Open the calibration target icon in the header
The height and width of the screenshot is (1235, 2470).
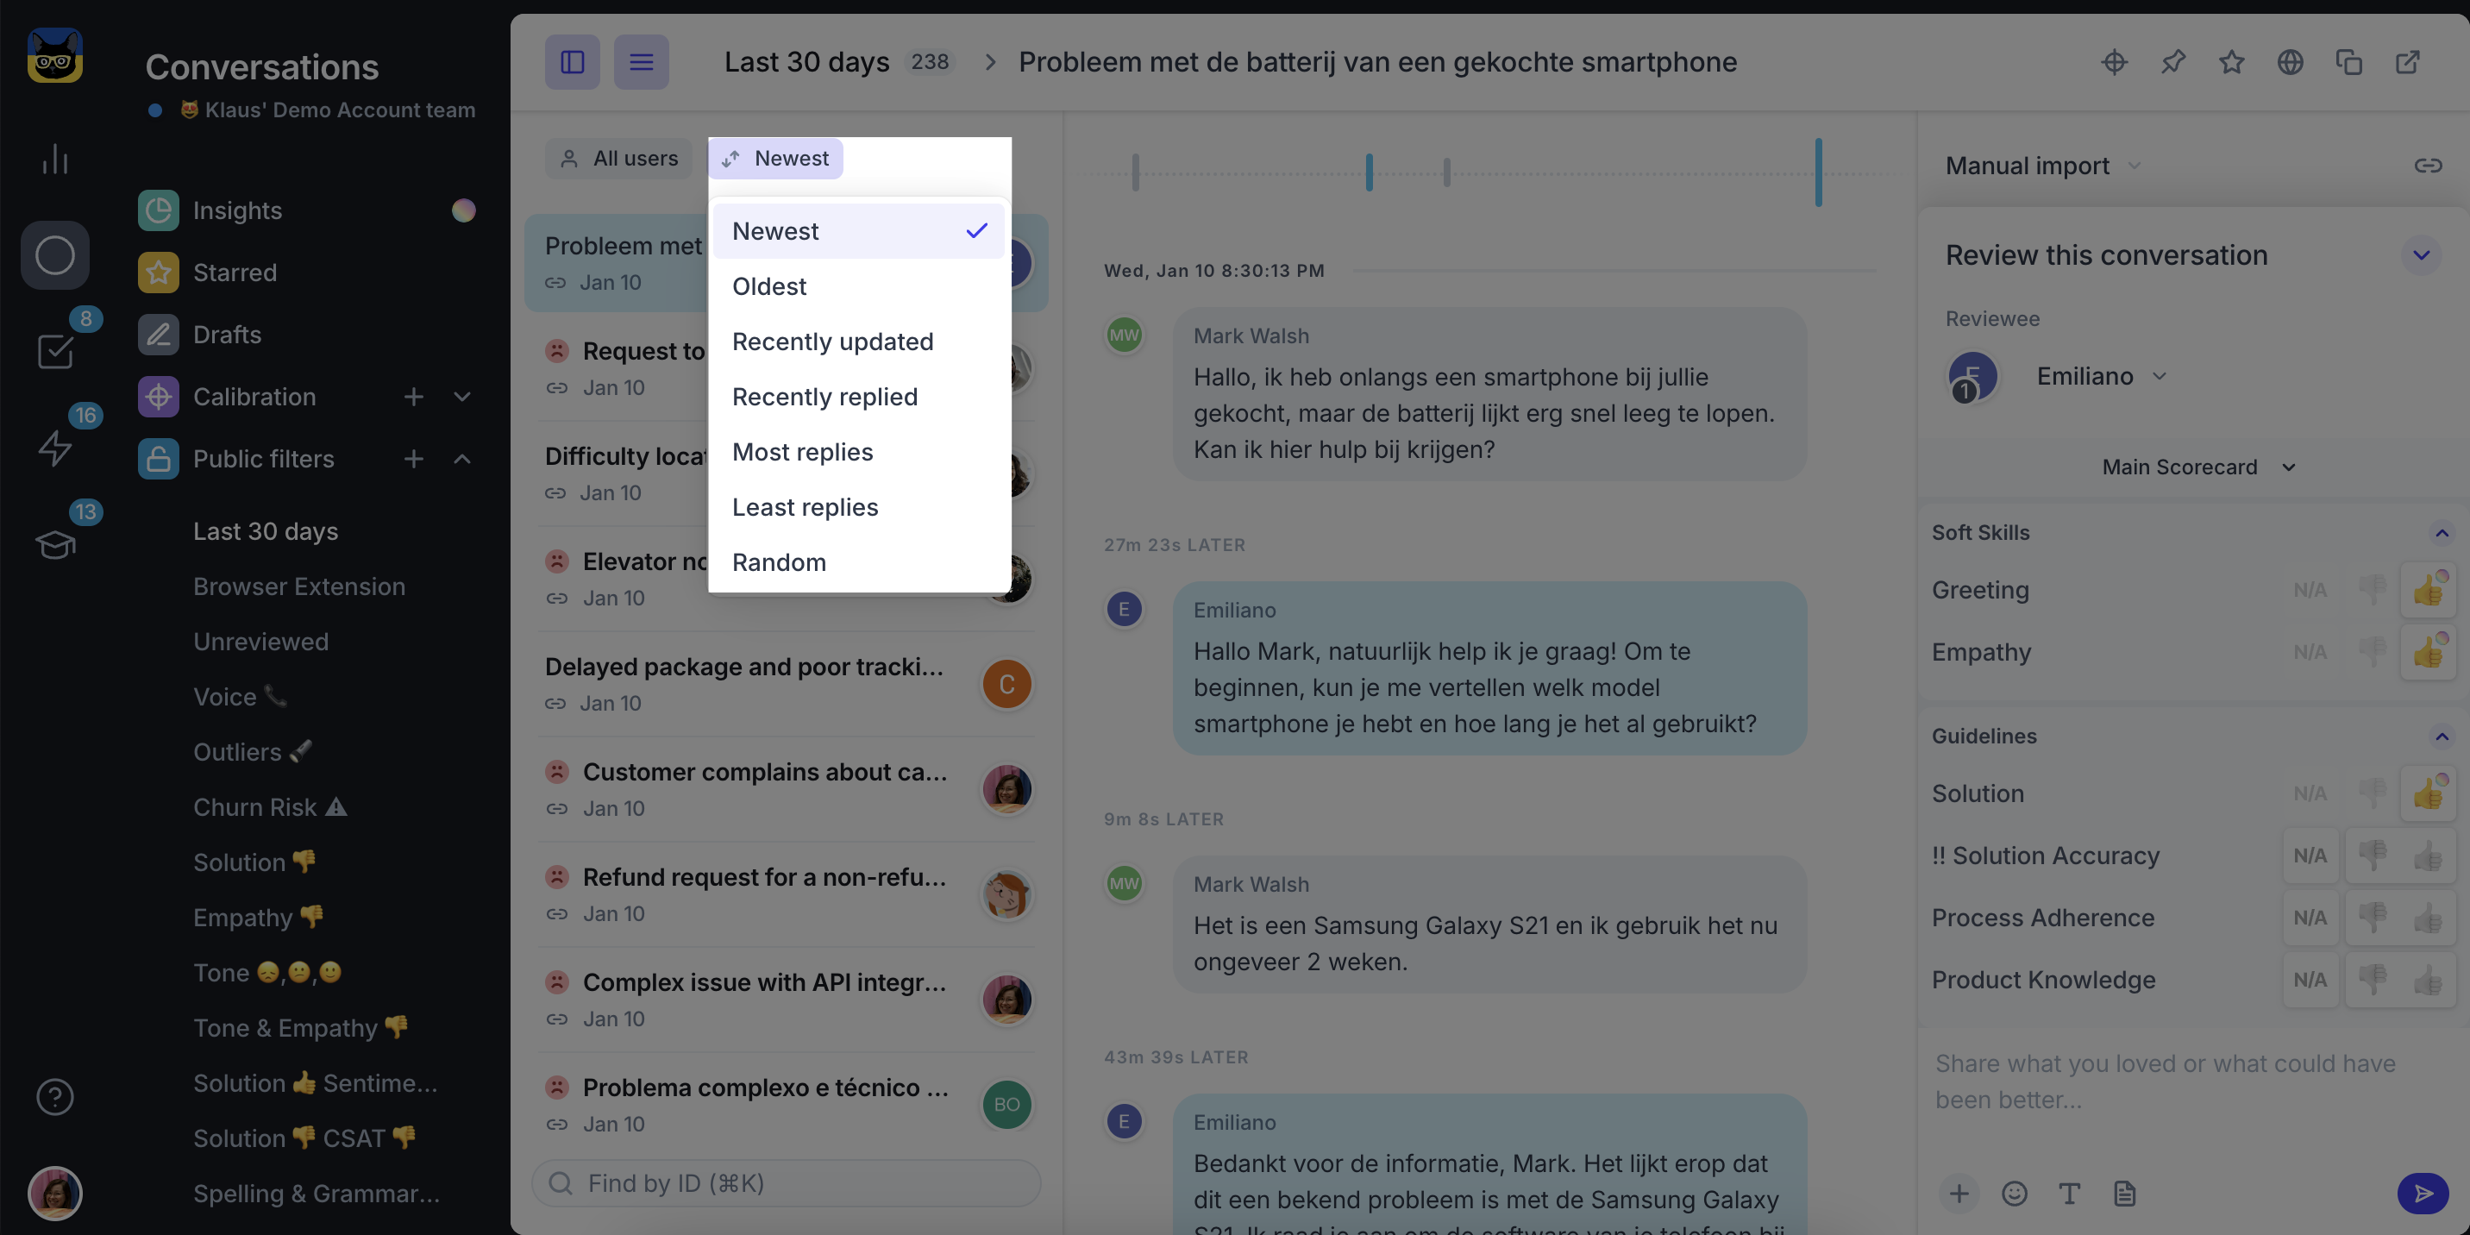click(x=2115, y=62)
